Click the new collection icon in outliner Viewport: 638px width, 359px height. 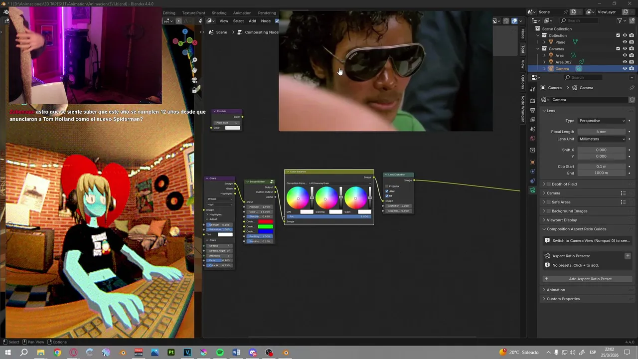point(632,20)
